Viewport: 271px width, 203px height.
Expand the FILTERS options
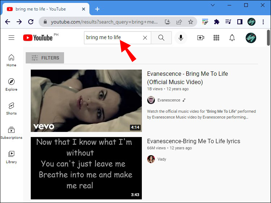click(x=45, y=58)
